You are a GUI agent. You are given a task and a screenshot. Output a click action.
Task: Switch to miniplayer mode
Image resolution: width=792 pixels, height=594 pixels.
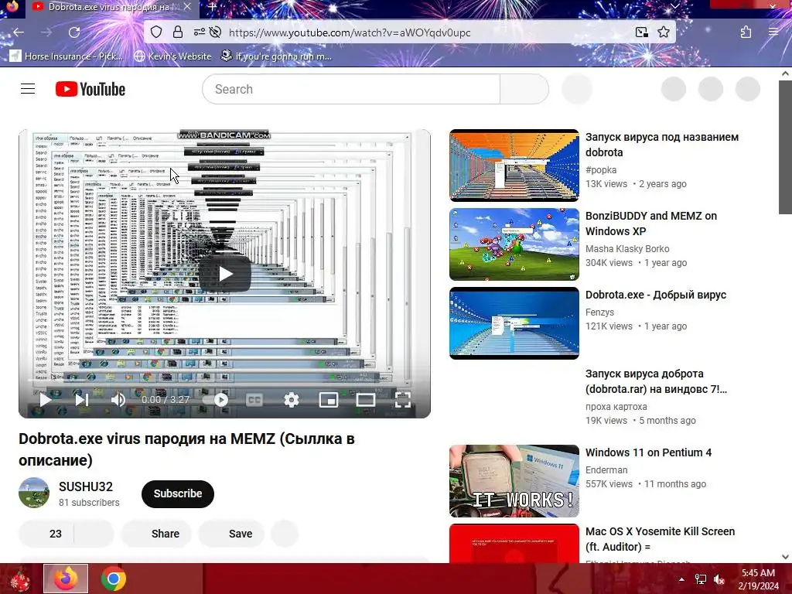pos(328,400)
